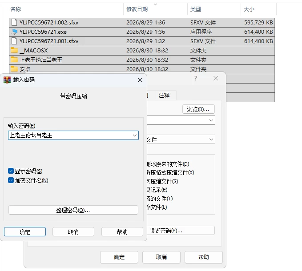Click file icon of YLJPCC596721.001.sfxv
This screenshot has width=302, height=271.
point(14,41)
